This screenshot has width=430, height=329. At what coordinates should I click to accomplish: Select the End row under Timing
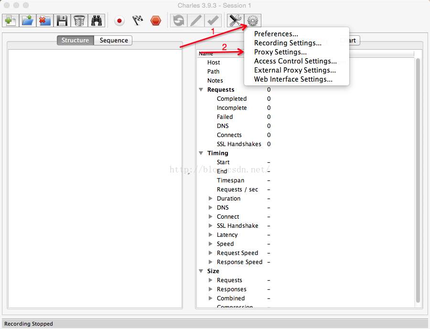point(305,171)
